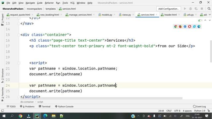Switch to models.py tab
Screen dimensions: 212x119
[107, 15]
